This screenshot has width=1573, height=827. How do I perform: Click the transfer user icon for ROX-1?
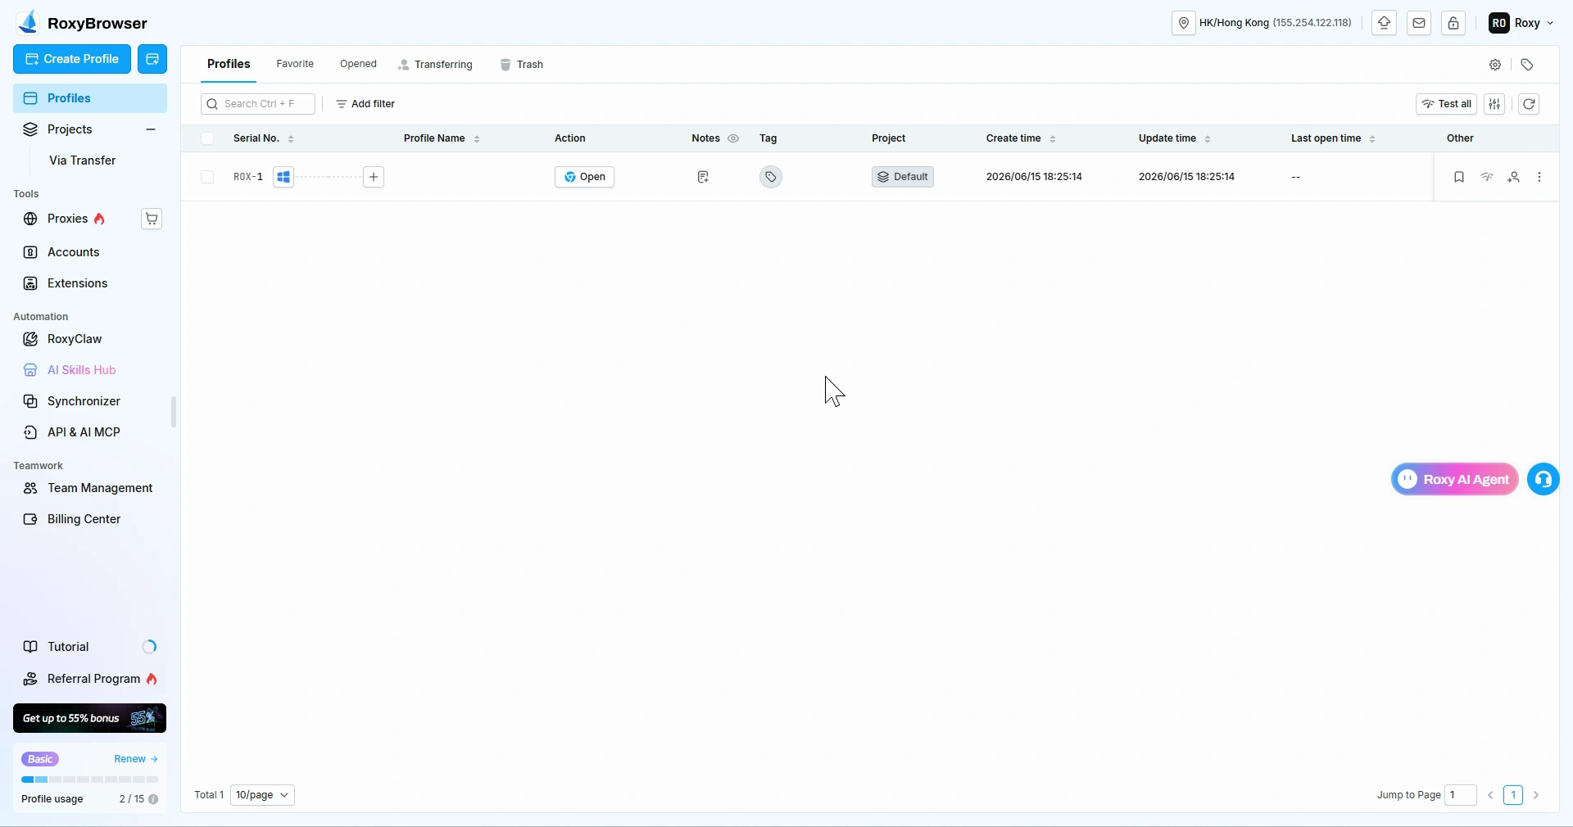click(1514, 177)
